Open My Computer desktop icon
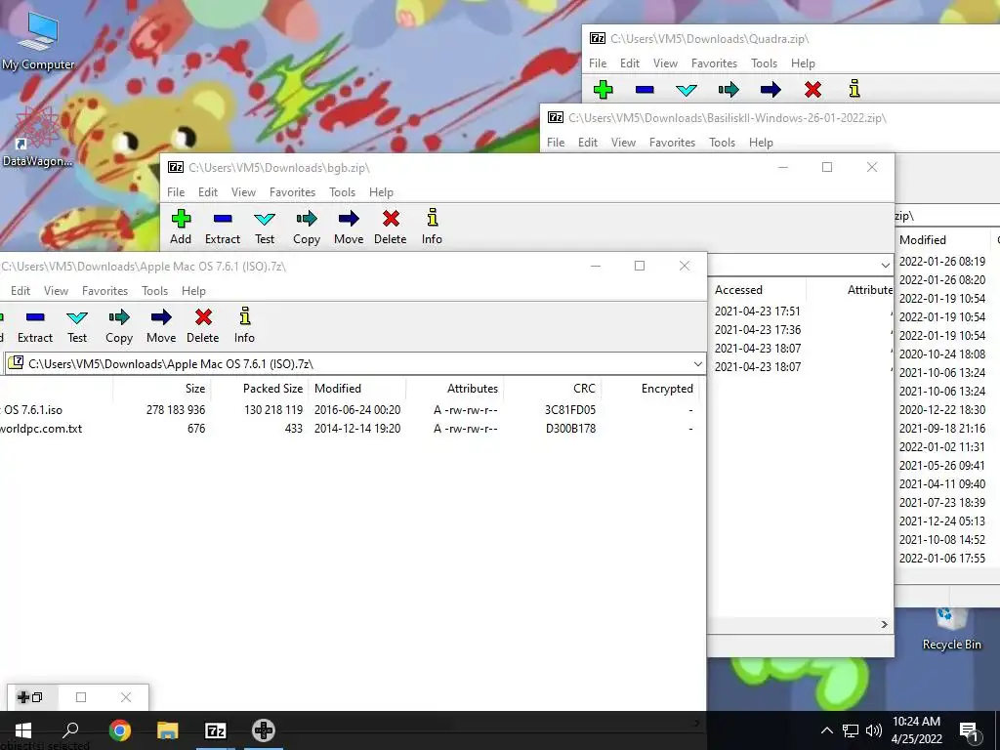This screenshot has height=750, width=1000. 38,40
